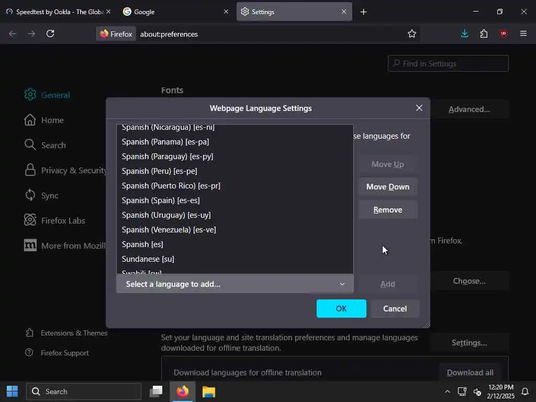
Task: Open the Firefox application menu
Action: pos(523,33)
